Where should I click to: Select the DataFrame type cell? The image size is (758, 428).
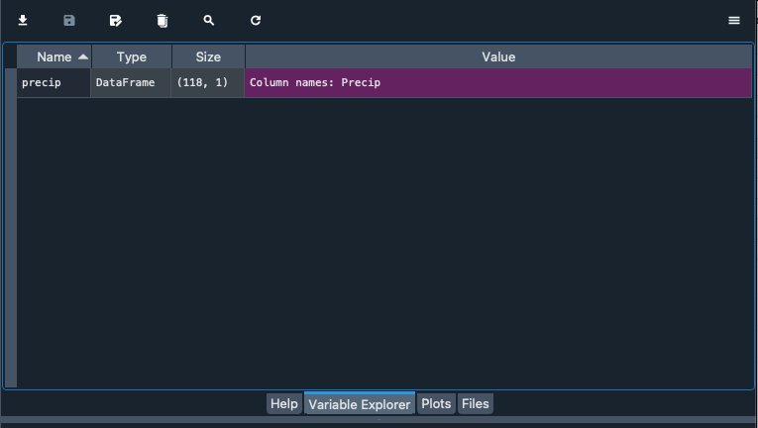(x=131, y=83)
